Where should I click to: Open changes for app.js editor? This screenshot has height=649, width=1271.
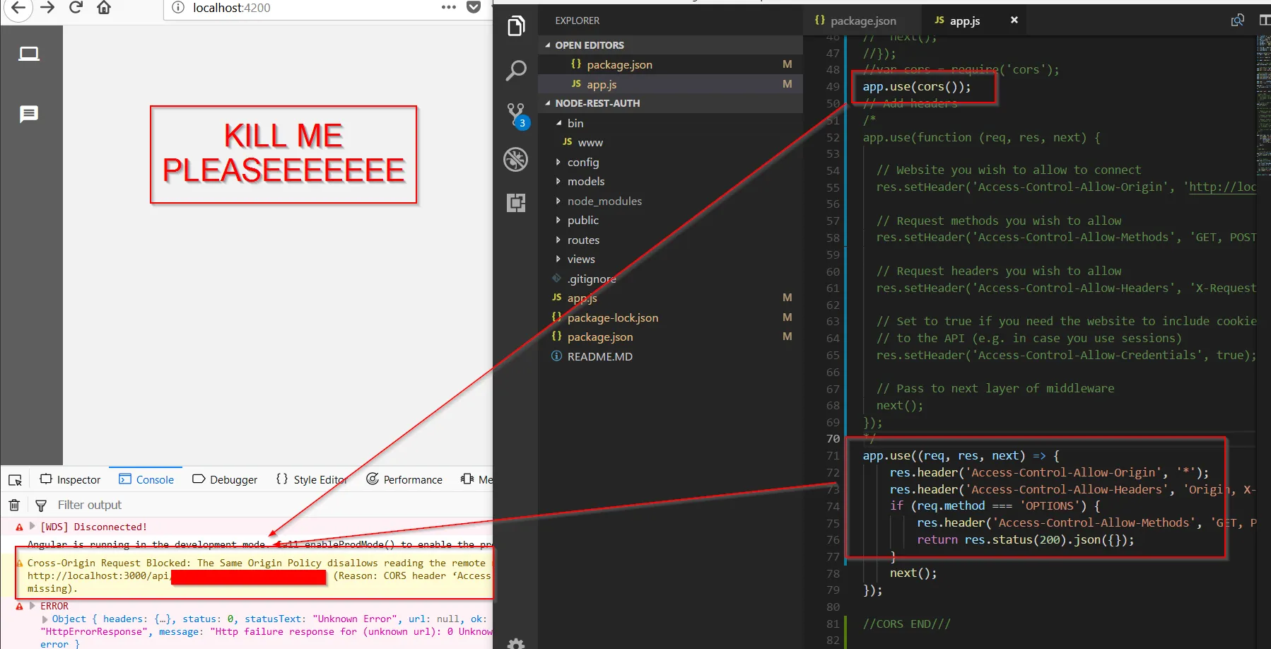(1238, 21)
